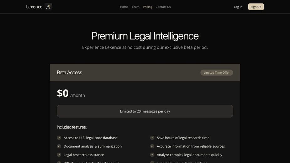The height and width of the screenshot is (163, 290).
Task: Click the checkmark icon beside Analyze complex legal documents
Action: (152, 155)
